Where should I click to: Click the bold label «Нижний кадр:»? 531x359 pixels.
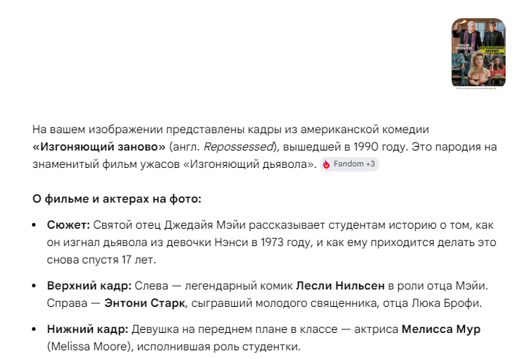coord(88,329)
